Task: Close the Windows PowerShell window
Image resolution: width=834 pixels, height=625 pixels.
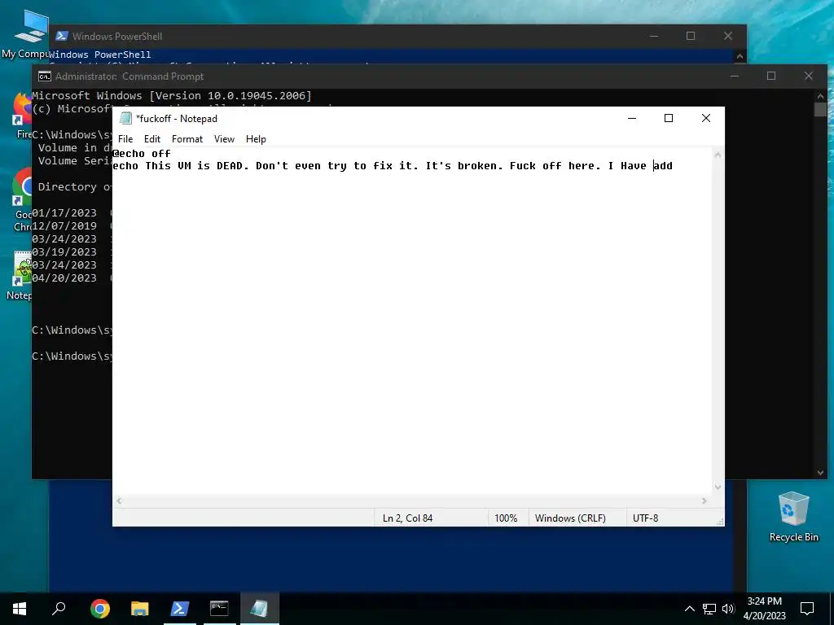Action: (x=727, y=36)
